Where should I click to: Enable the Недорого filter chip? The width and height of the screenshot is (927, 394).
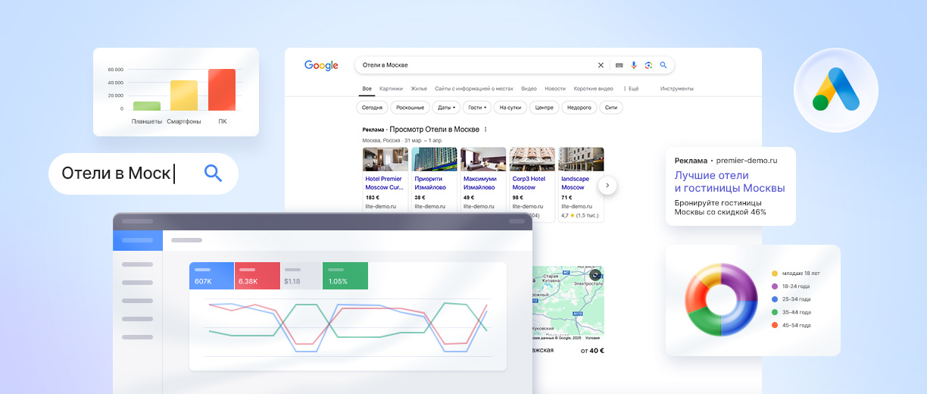click(579, 108)
